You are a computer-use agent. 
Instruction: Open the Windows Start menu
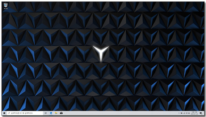(4, 113)
